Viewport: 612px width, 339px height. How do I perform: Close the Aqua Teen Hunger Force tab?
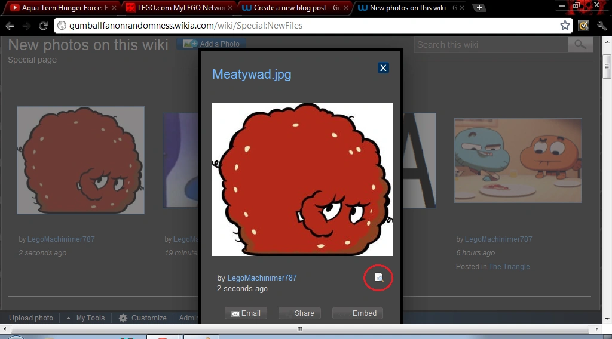(x=114, y=7)
